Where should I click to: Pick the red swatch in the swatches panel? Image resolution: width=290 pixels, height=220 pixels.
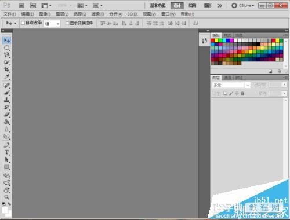click(213, 41)
